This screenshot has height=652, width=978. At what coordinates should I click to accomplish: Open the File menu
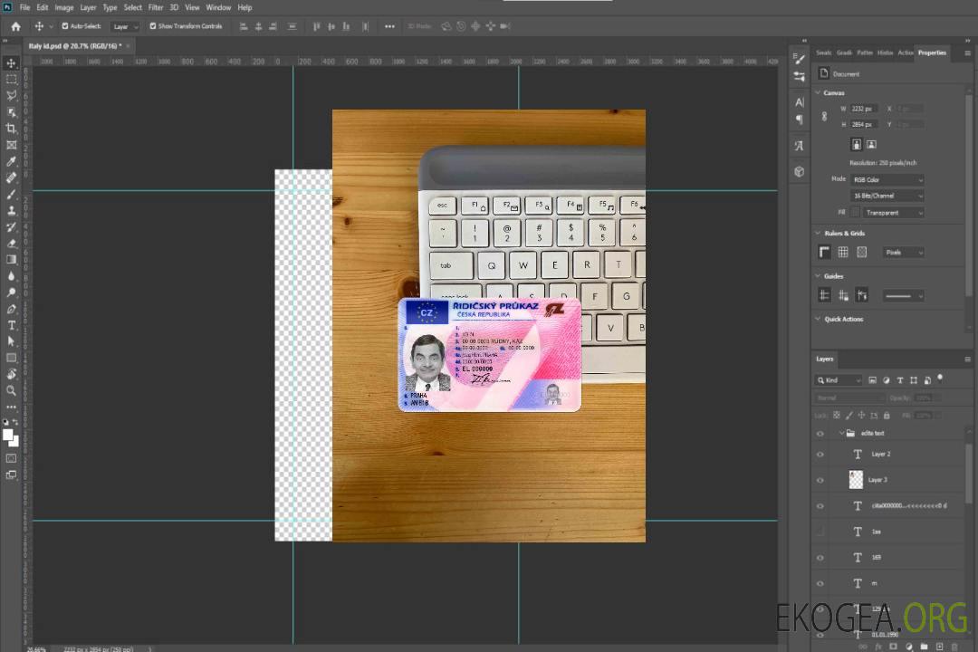click(x=24, y=7)
